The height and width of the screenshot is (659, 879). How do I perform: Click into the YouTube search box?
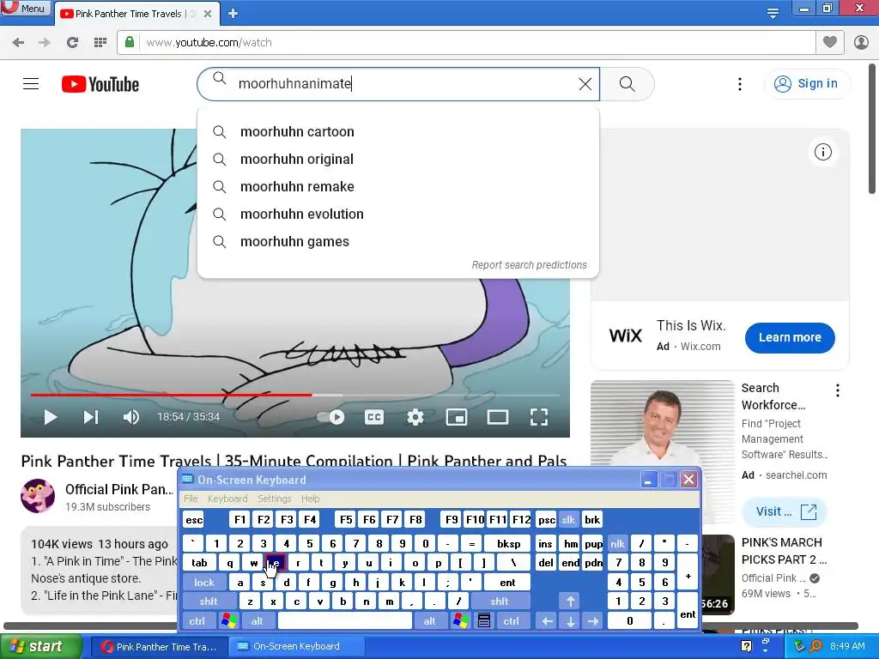(398, 84)
